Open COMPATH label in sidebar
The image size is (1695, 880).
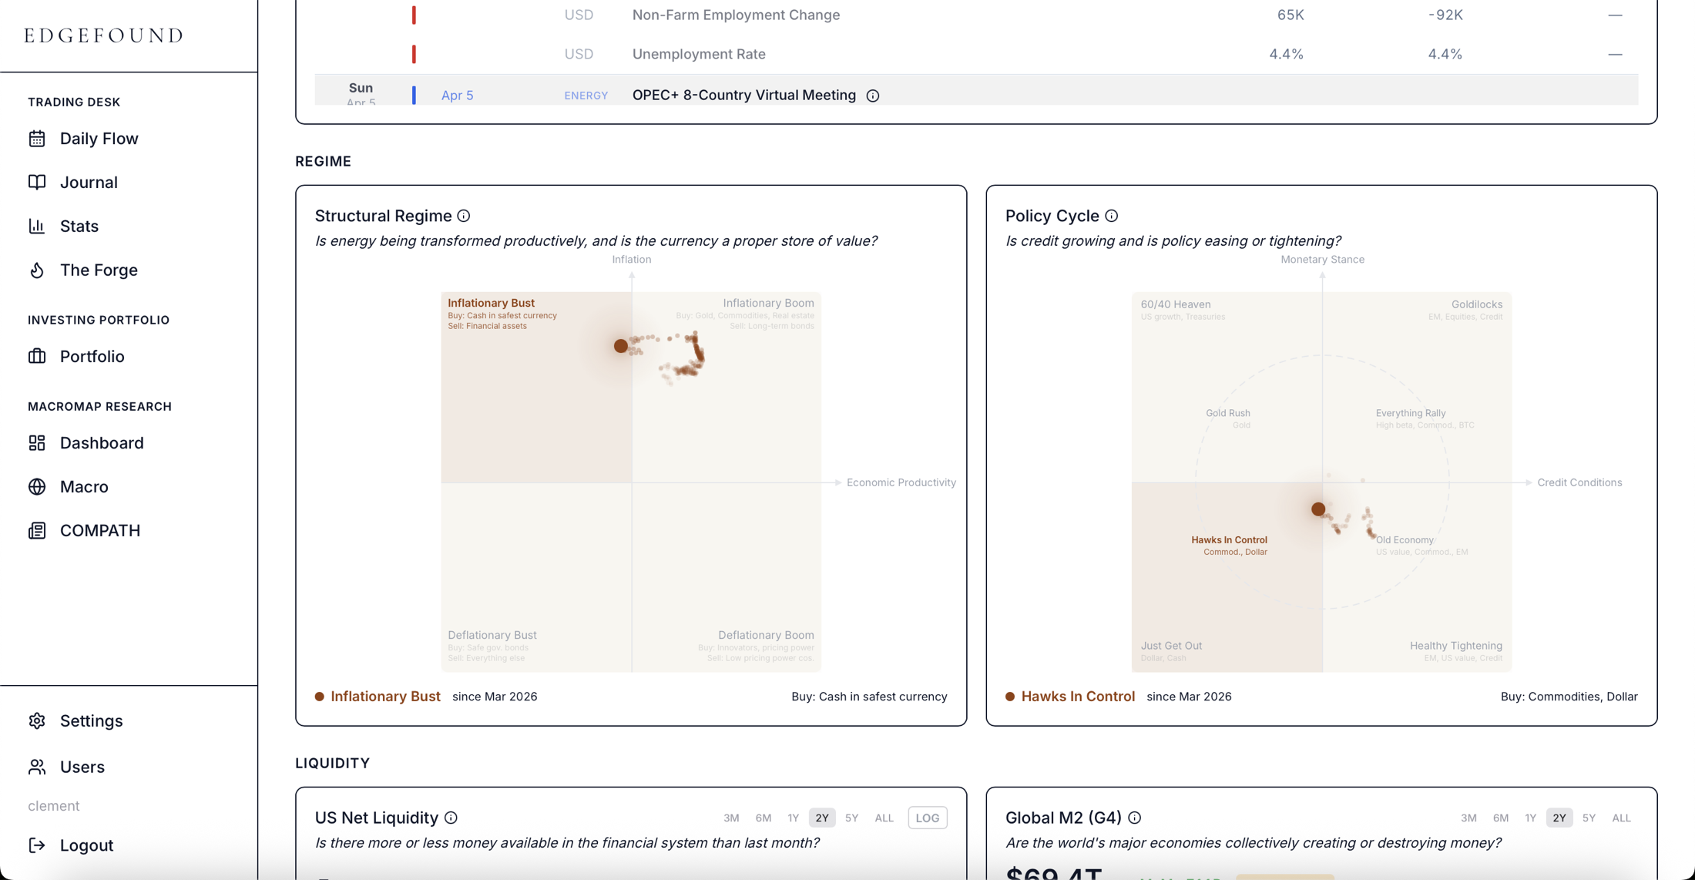point(100,531)
